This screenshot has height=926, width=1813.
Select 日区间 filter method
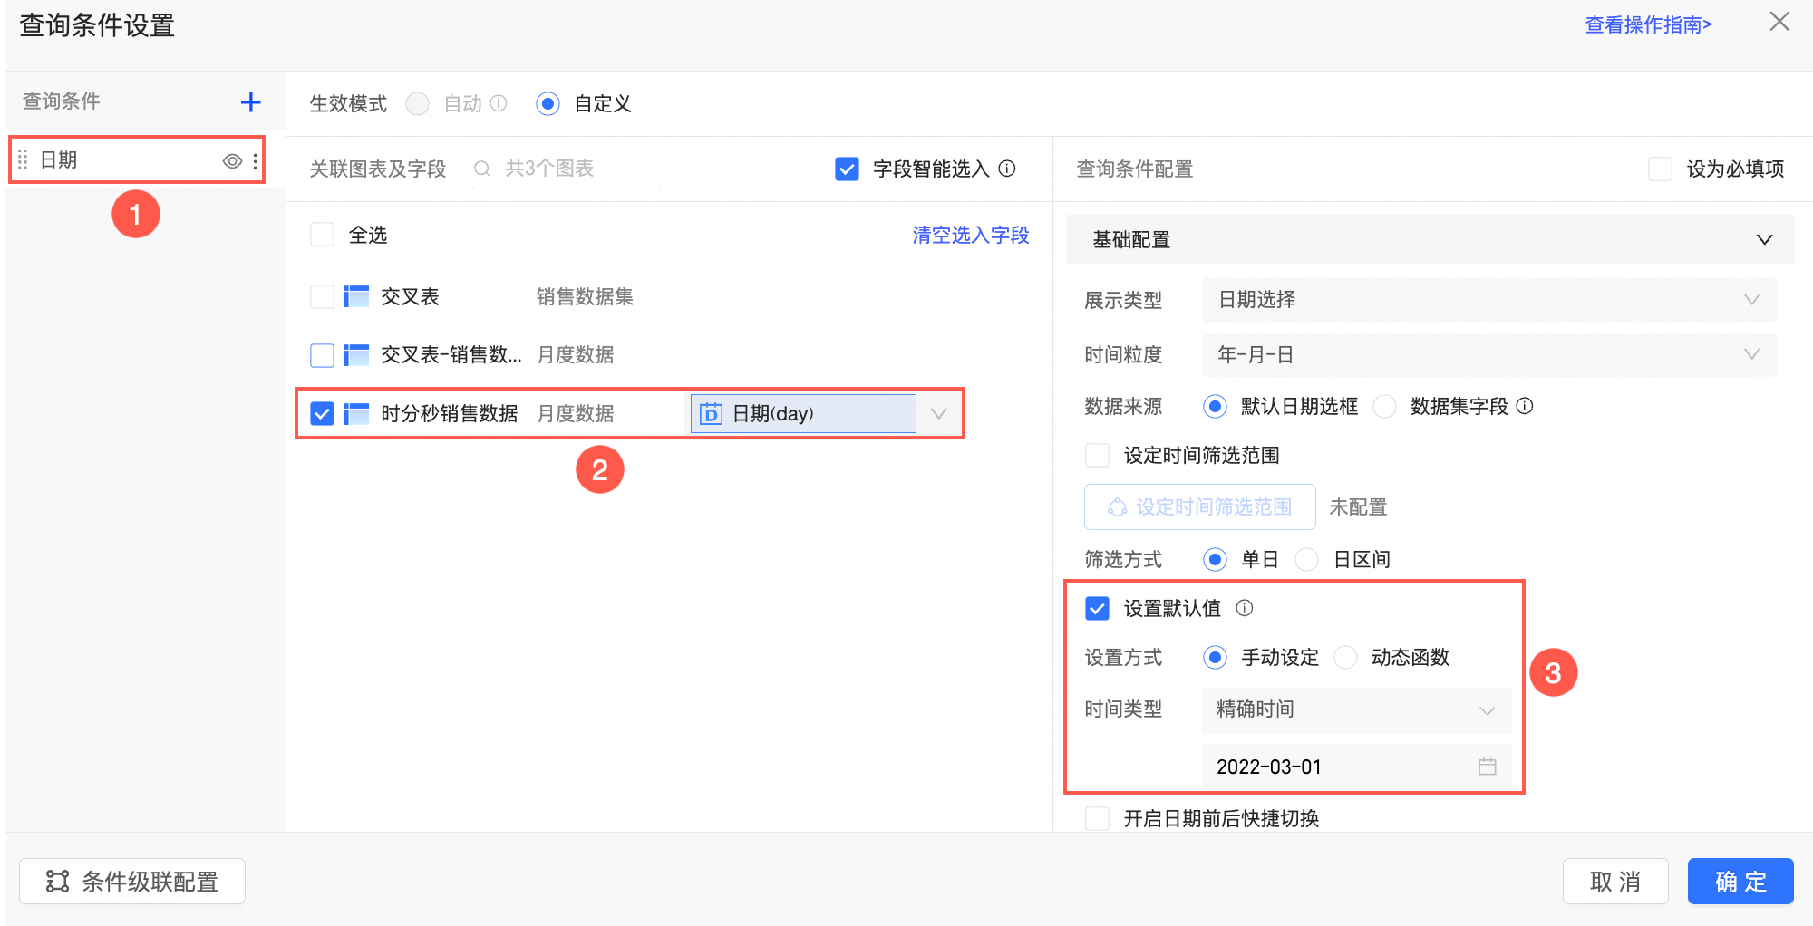pos(1306,559)
